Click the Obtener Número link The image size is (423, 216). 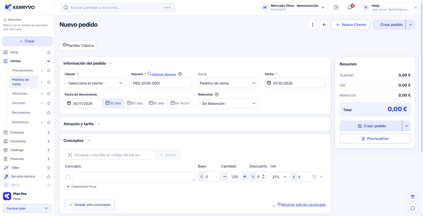tap(162, 74)
